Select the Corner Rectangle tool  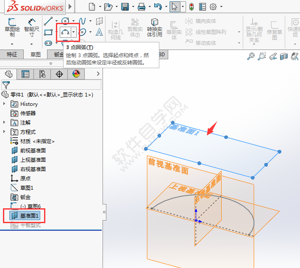[x=48, y=32]
